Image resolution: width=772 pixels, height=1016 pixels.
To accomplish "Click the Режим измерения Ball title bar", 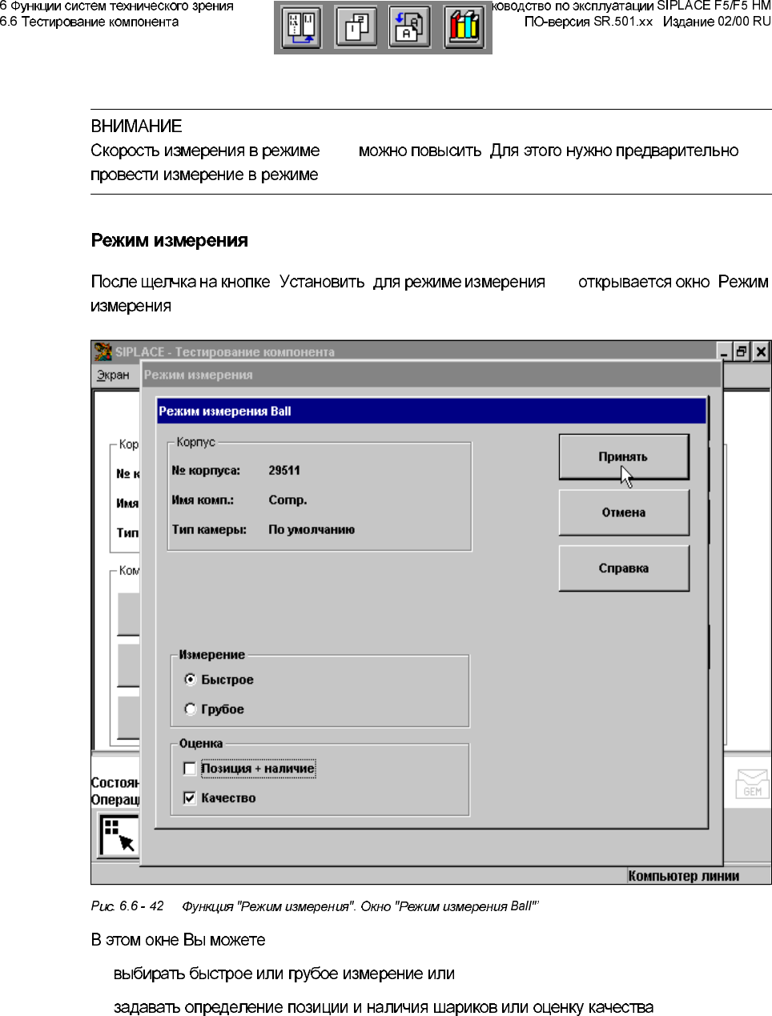I will [x=432, y=411].
